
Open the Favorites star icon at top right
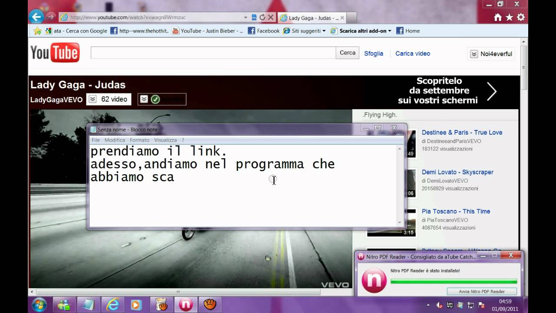tap(509, 17)
